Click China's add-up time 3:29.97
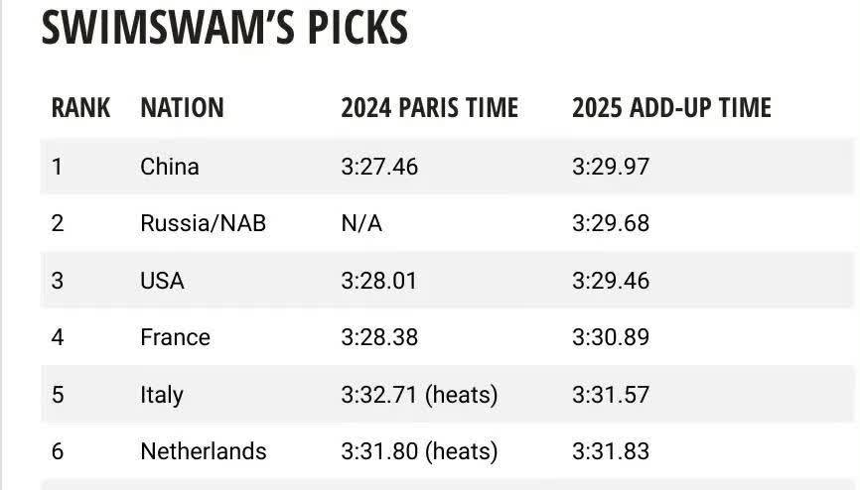This screenshot has height=490, width=860. click(610, 166)
